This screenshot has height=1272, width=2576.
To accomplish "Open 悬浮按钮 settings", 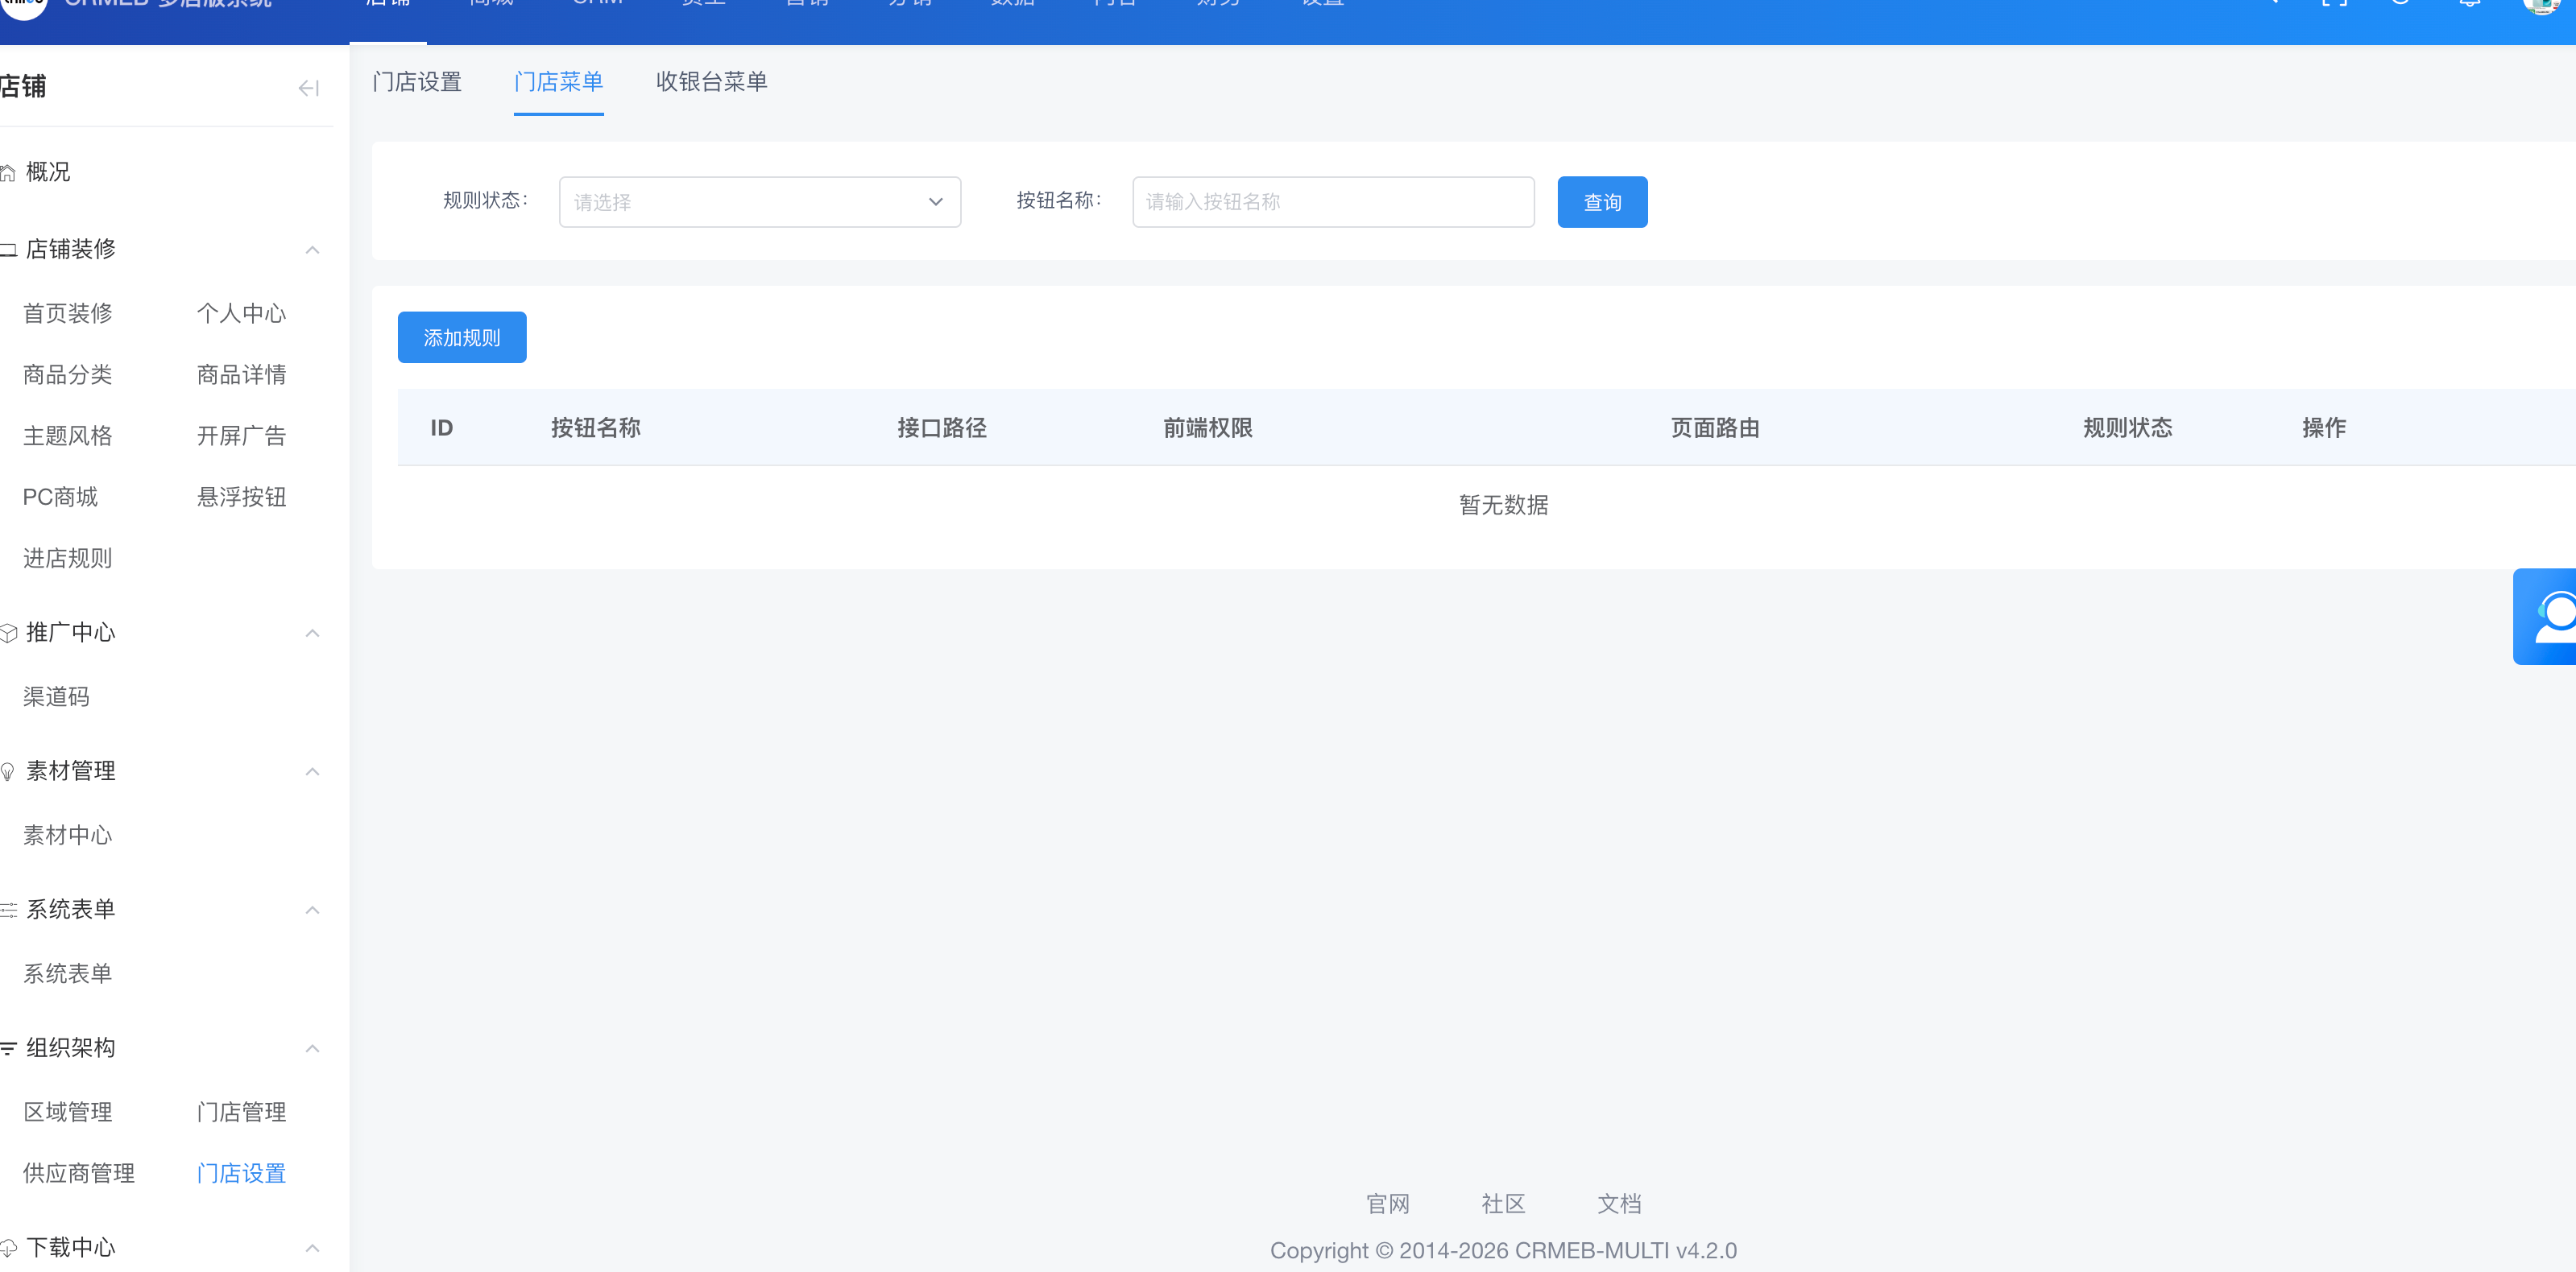I will pyautogui.click(x=241, y=497).
